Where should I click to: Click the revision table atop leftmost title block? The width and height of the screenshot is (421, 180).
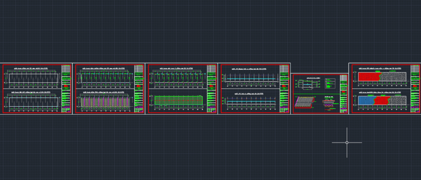coord(66,69)
